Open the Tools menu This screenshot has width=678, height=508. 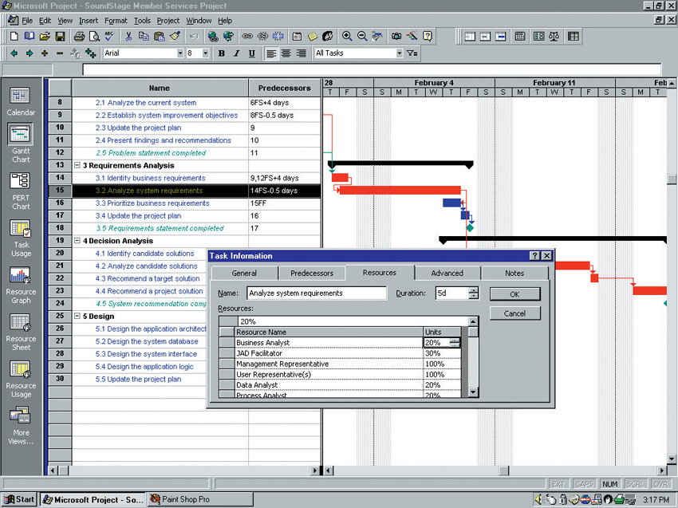pos(142,21)
